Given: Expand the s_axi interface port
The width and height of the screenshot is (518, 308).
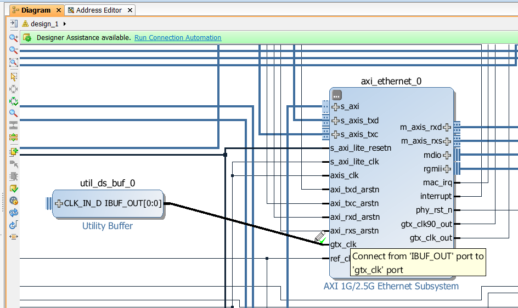Looking at the screenshot, I should tap(336, 107).
